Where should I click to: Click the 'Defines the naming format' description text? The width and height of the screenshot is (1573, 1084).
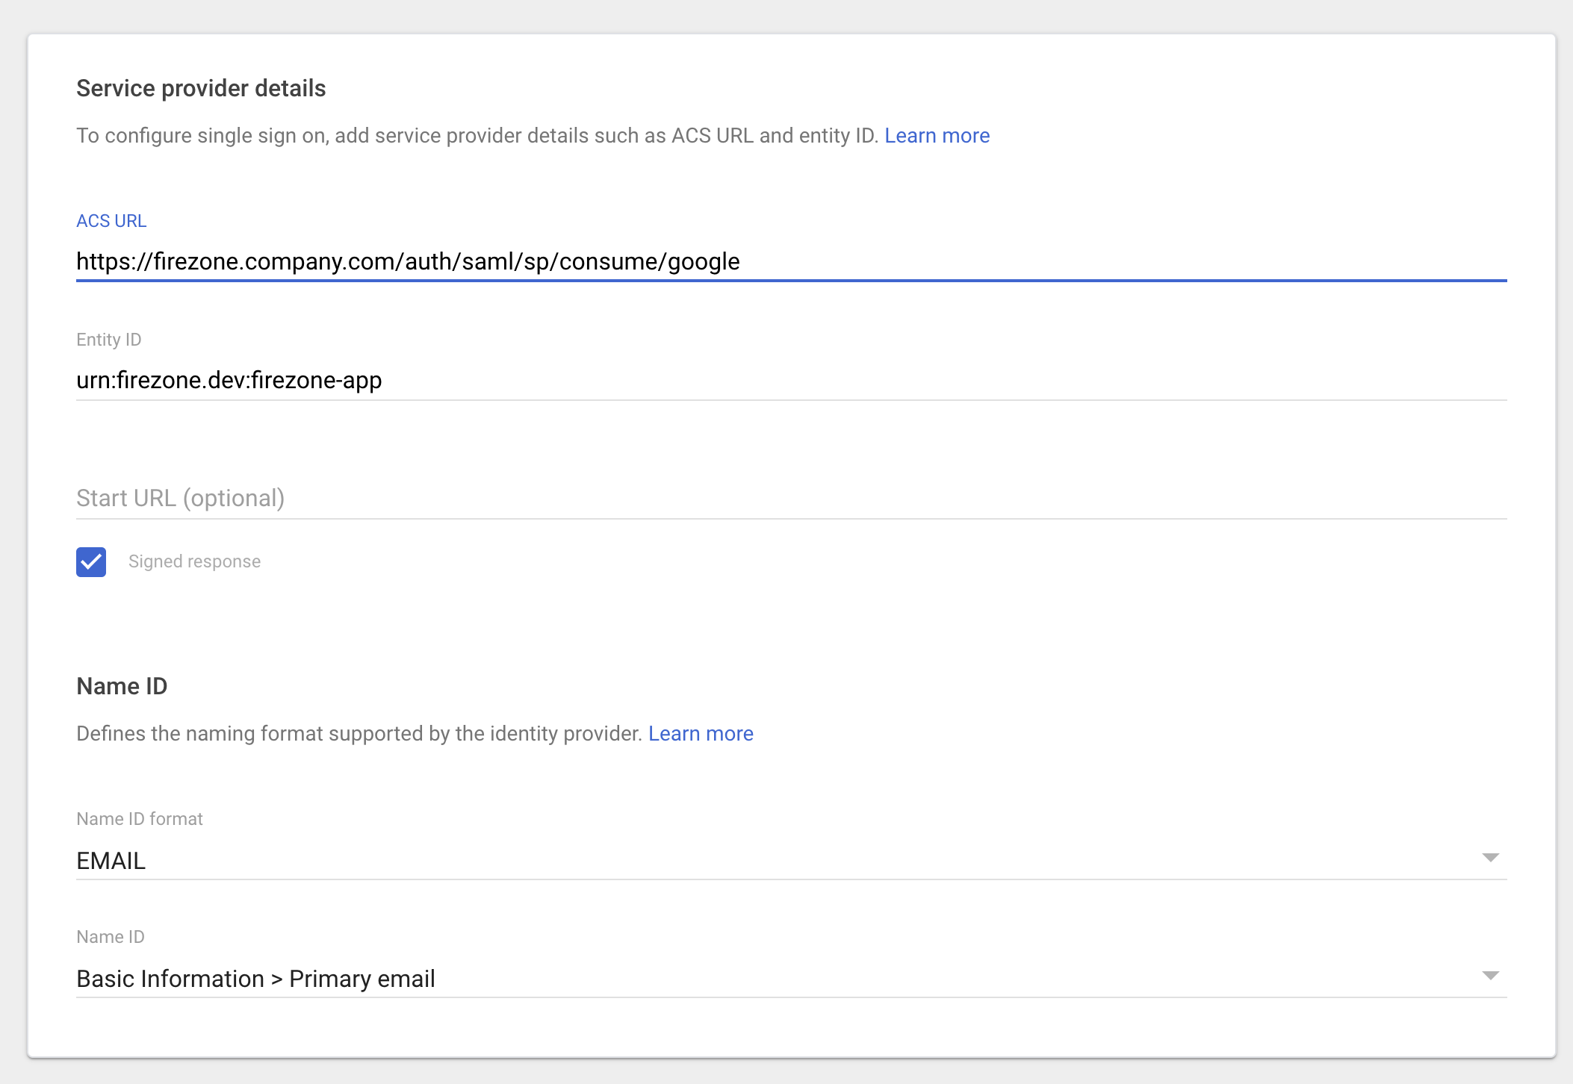(359, 734)
